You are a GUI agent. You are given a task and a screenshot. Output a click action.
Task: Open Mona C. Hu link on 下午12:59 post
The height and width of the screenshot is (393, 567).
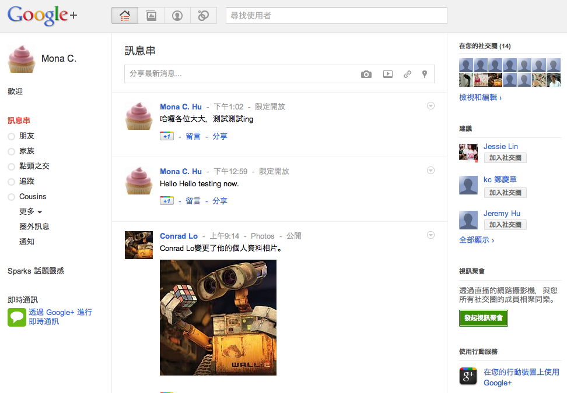pos(181,171)
